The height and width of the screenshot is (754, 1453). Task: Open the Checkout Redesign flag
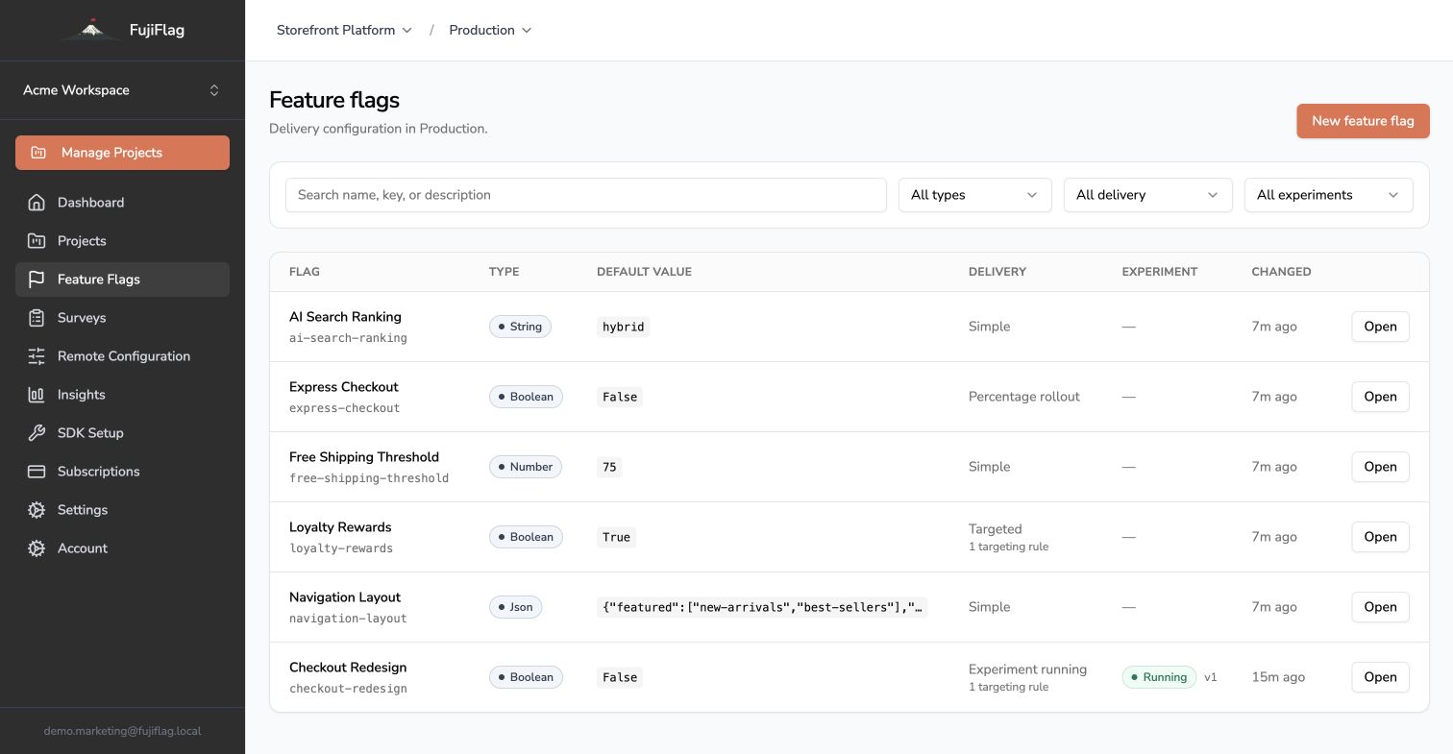coord(1380,677)
